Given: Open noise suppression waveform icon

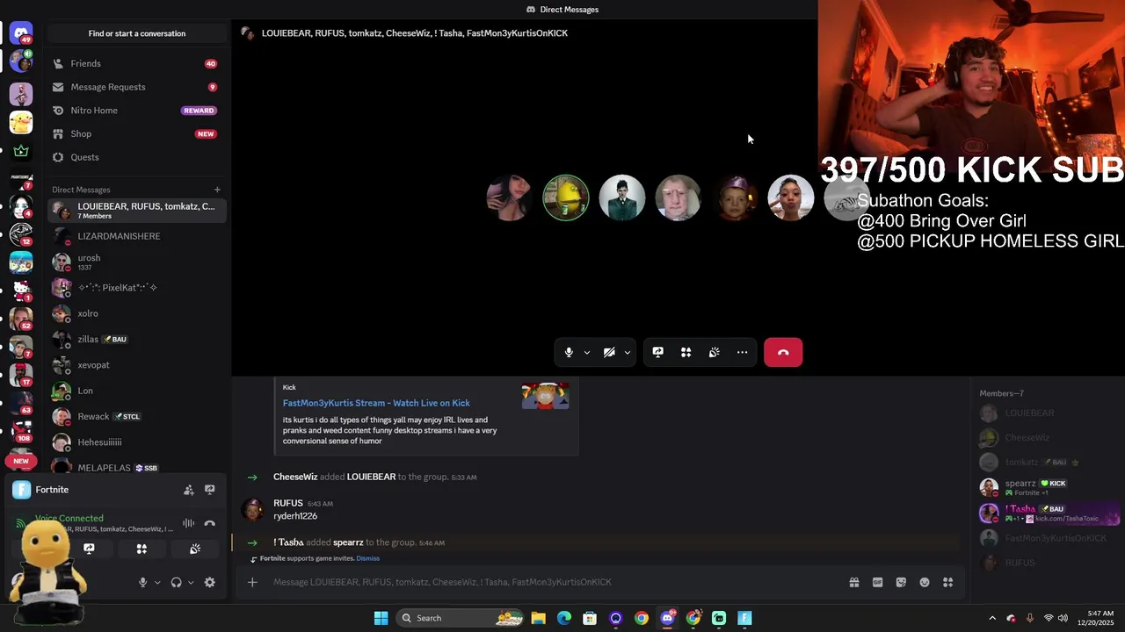Looking at the screenshot, I should 188,523.
